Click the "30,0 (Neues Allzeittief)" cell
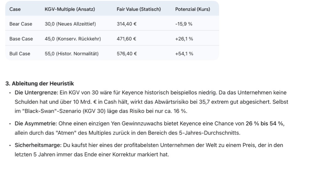The height and width of the screenshot is (185, 322). [70, 24]
